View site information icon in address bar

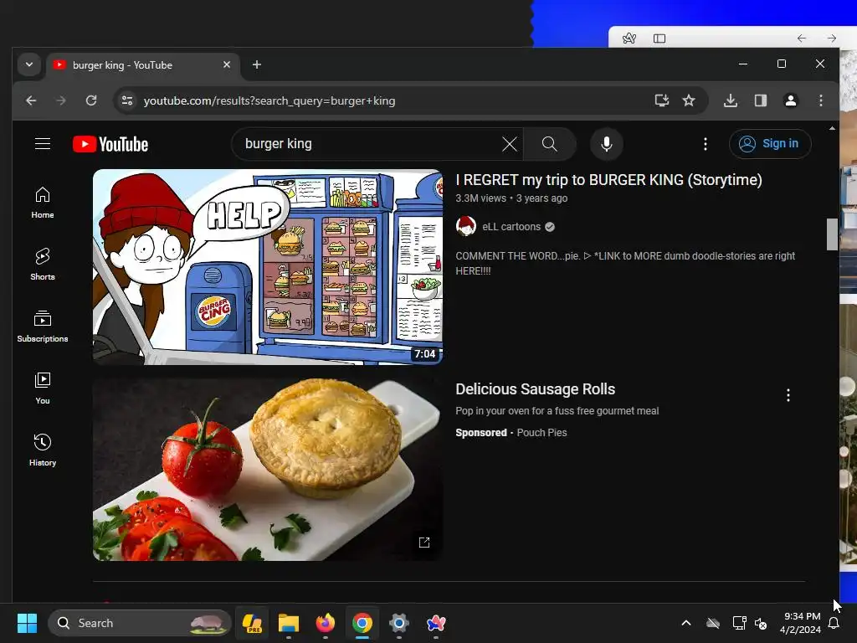(127, 100)
